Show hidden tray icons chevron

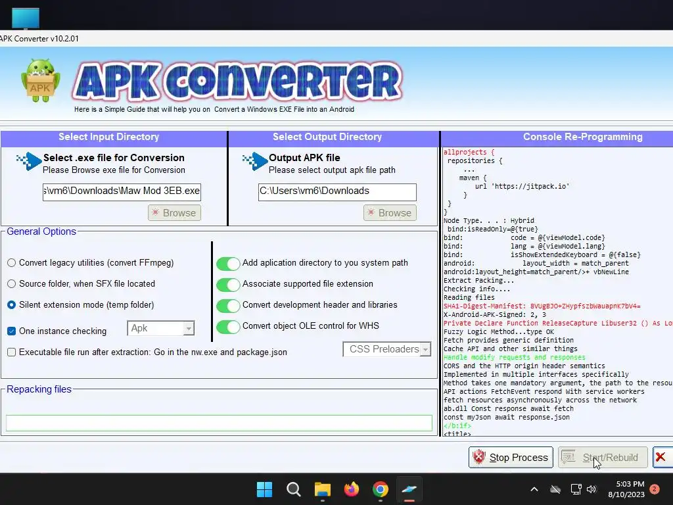534,489
